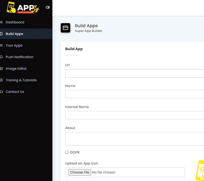The height and width of the screenshot is (181, 204).
Task: Click the Internal Name input box
Action: pos(134,115)
